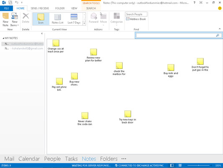Click the notes search box
Image resolution: width=223 pixels, height=168 pixels.
point(176,35)
